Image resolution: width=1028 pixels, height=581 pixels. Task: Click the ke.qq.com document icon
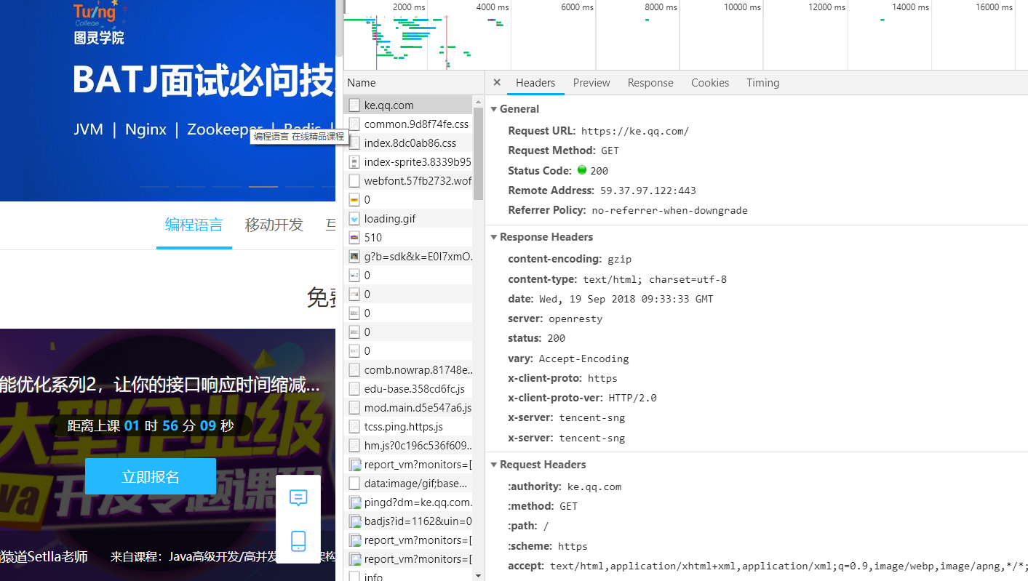pos(354,105)
